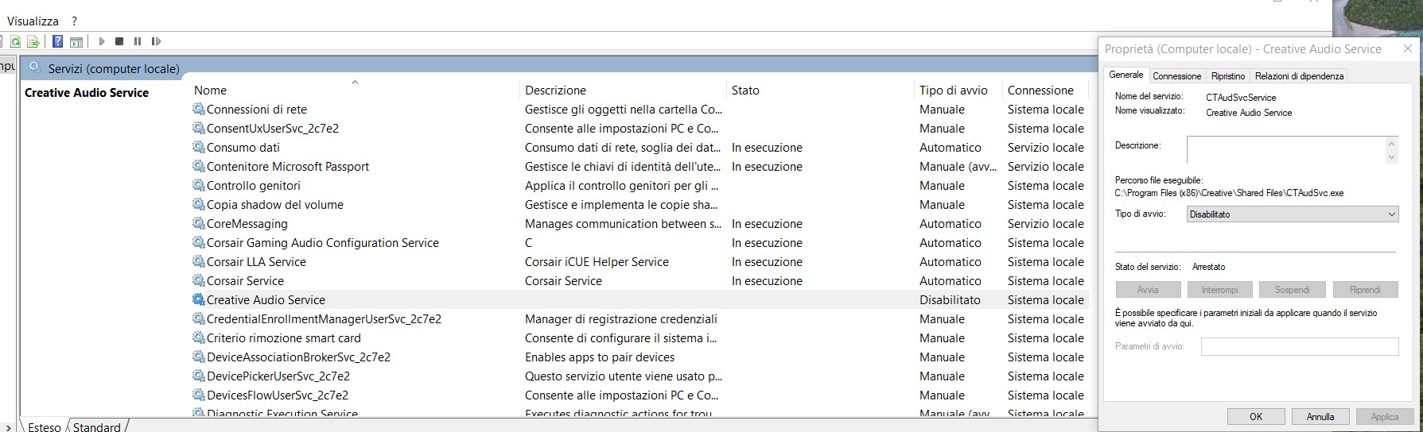Click OK in the properties dialog
This screenshot has height=432, width=1423.
pos(1255,416)
